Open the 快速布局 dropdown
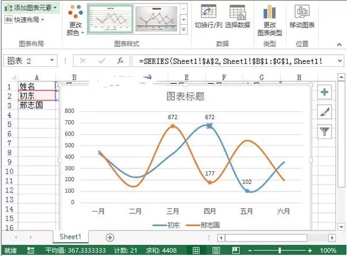347x256 pixels. click(24, 20)
